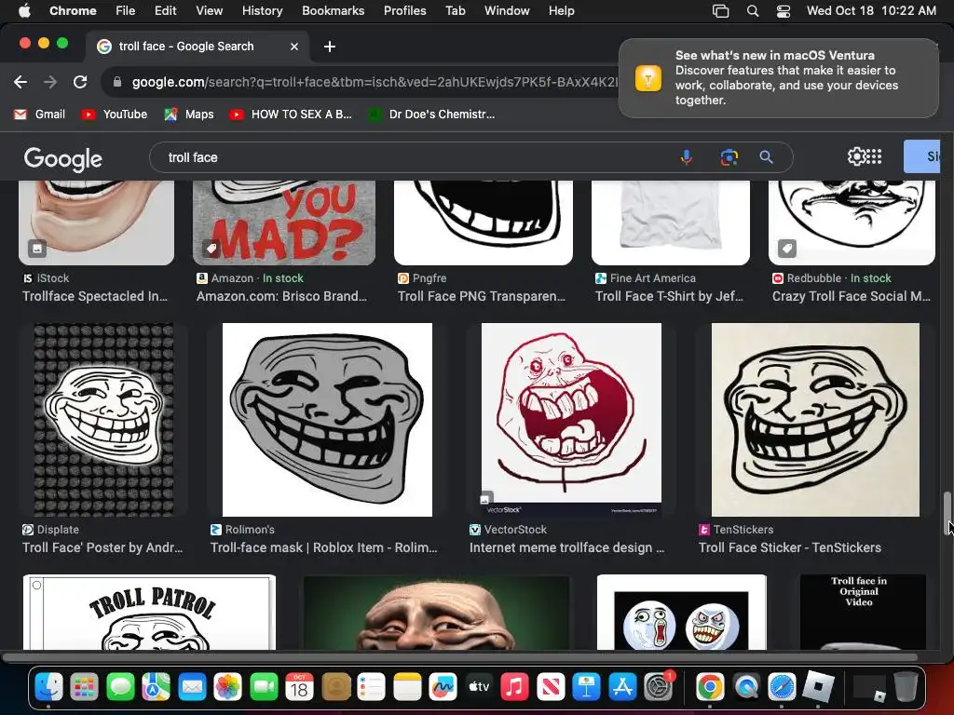Image resolution: width=954 pixels, height=715 pixels.
Task: Open the Gmail bookmark
Action: coord(39,115)
